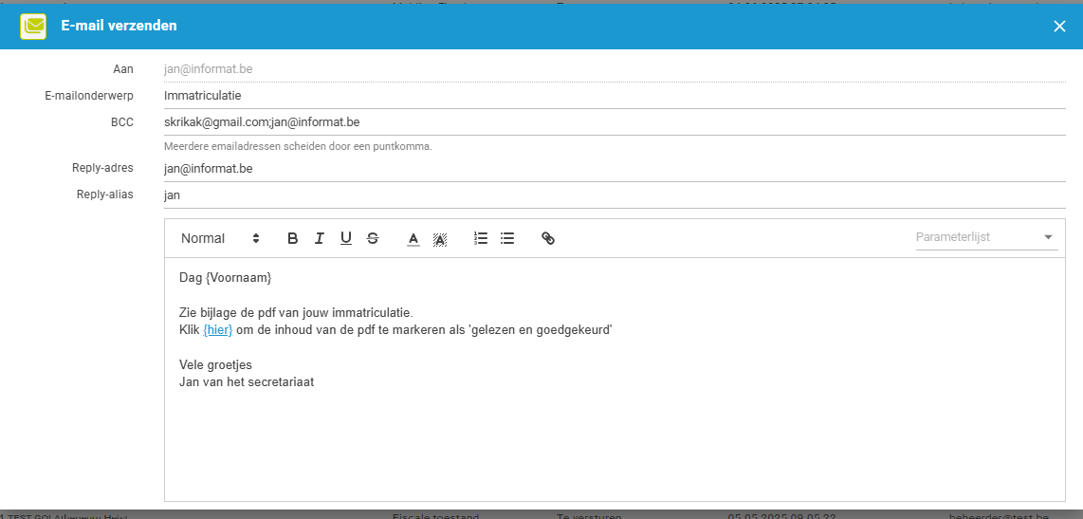Open the text background highlight picker

tap(440, 239)
